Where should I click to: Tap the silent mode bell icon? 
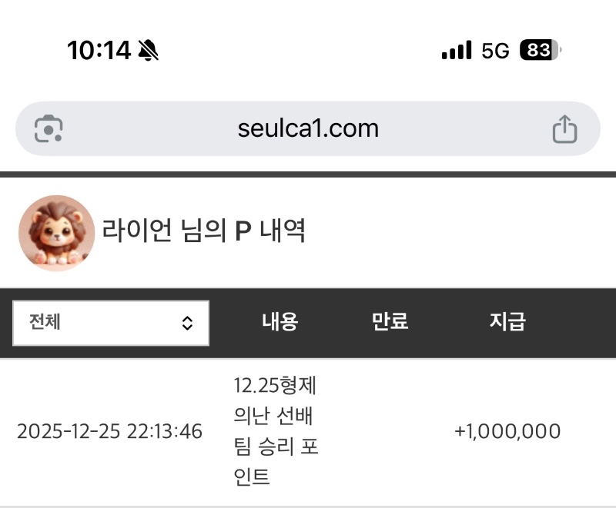coord(148,51)
